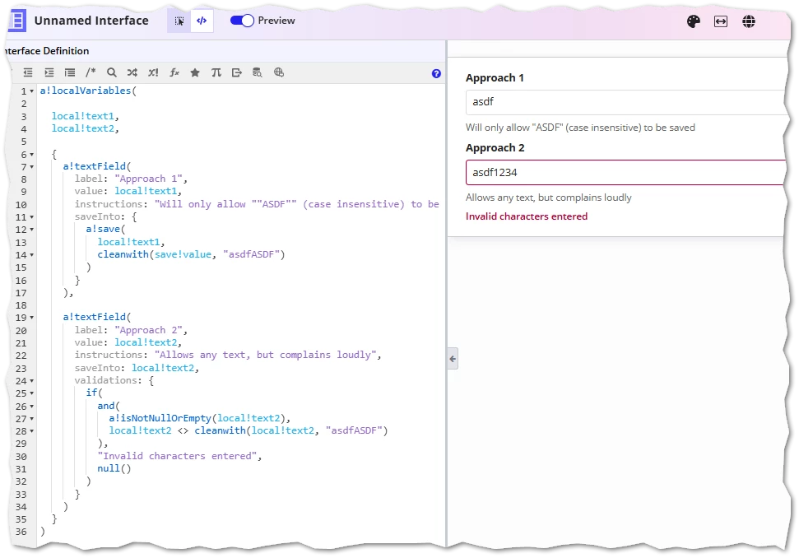Collapse code fold at line 1
The width and height of the screenshot is (799, 558).
(31, 91)
